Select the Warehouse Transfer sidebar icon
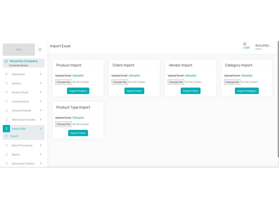This screenshot has height=209, width=279. pos(6,120)
